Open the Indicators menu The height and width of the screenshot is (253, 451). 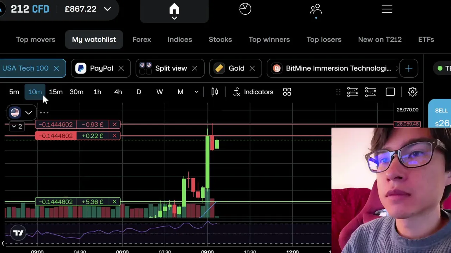pyautogui.click(x=253, y=92)
